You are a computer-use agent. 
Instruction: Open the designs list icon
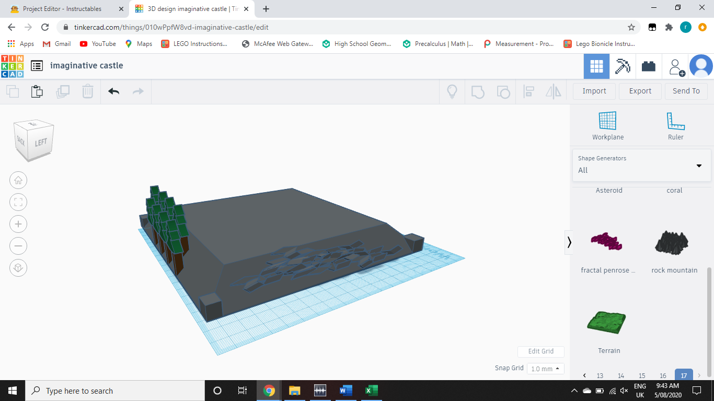(37, 66)
